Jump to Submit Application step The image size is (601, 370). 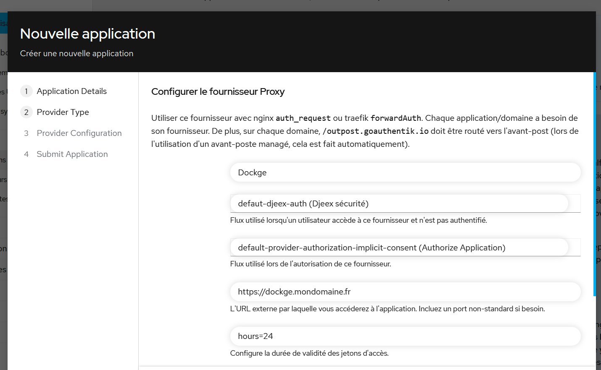click(72, 154)
